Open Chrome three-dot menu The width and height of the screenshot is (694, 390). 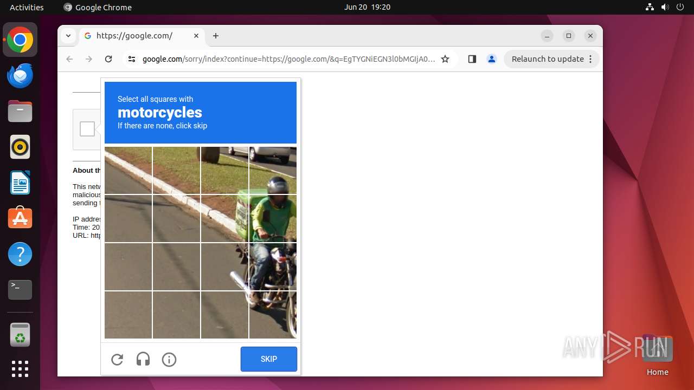[590, 59]
